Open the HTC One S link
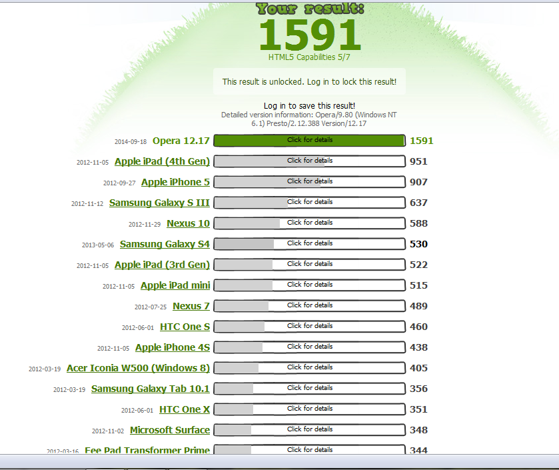 click(x=185, y=327)
